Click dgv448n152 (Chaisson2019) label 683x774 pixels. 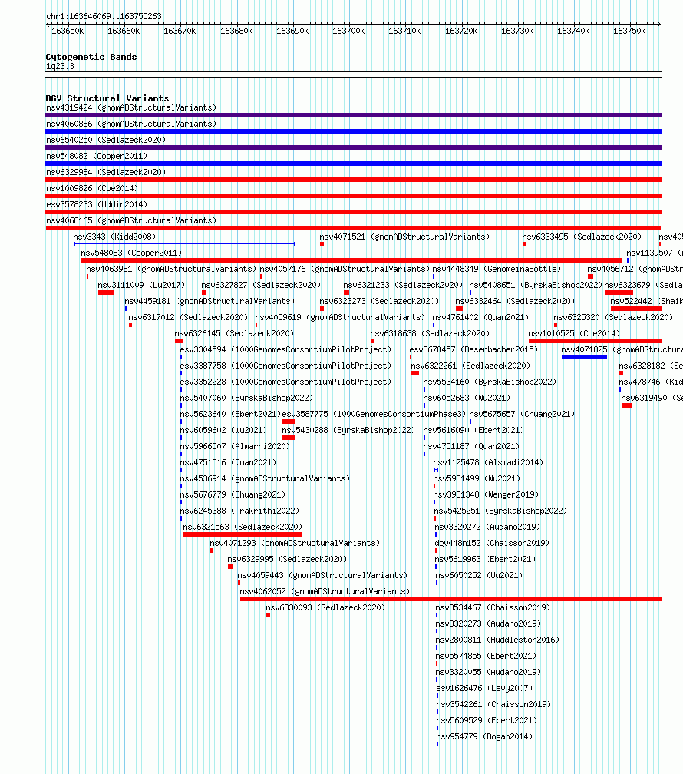click(x=492, y=543)
